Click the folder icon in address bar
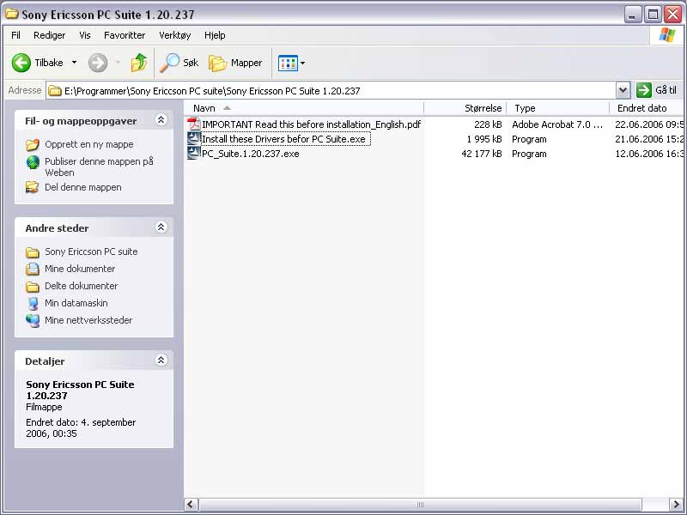687x515 pixels. click(x=55, y=91)
